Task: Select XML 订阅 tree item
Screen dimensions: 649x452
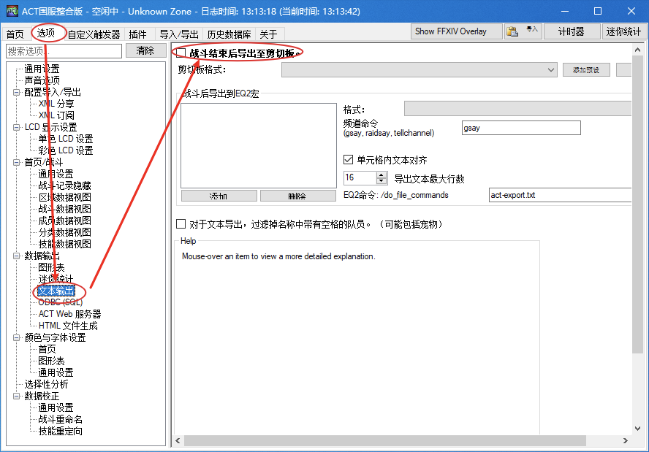Action: point(56,115)
